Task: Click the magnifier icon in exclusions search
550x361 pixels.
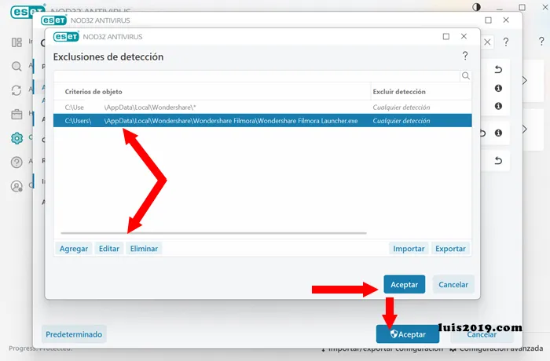Action: point(465,75)
